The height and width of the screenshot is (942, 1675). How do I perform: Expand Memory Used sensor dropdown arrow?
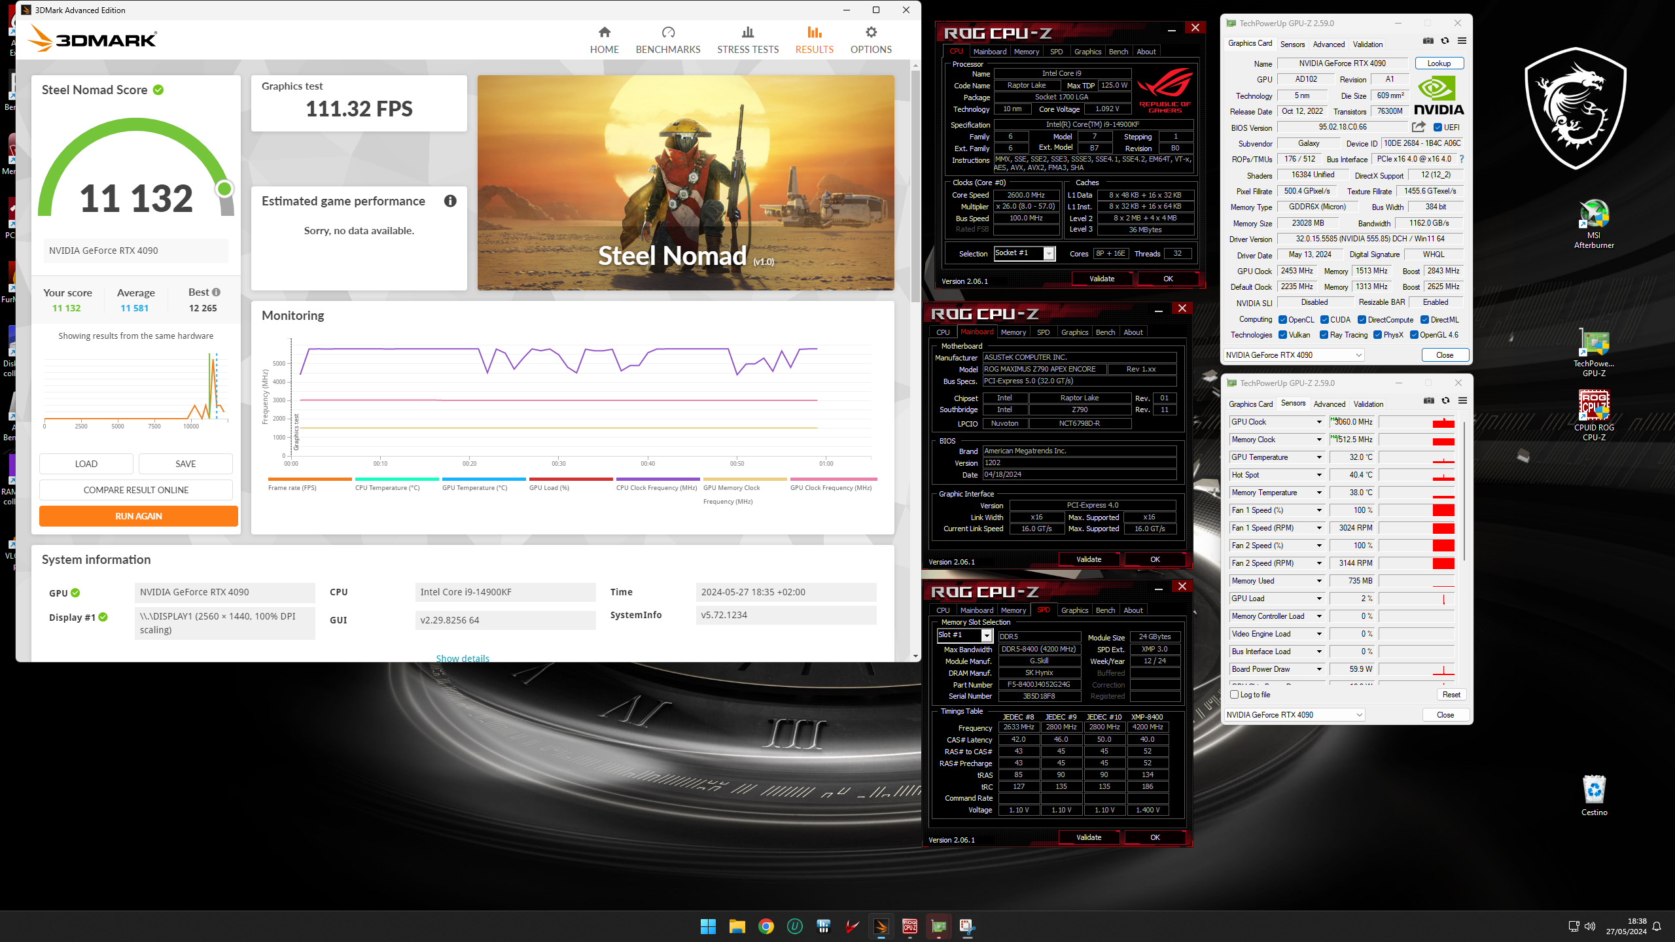1319,581
